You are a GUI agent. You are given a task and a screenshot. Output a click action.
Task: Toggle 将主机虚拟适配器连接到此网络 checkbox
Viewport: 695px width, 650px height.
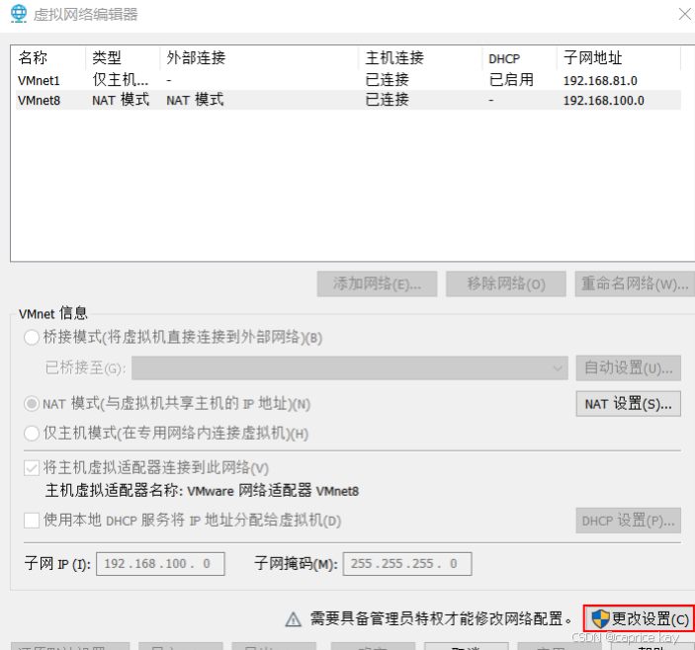32,468
